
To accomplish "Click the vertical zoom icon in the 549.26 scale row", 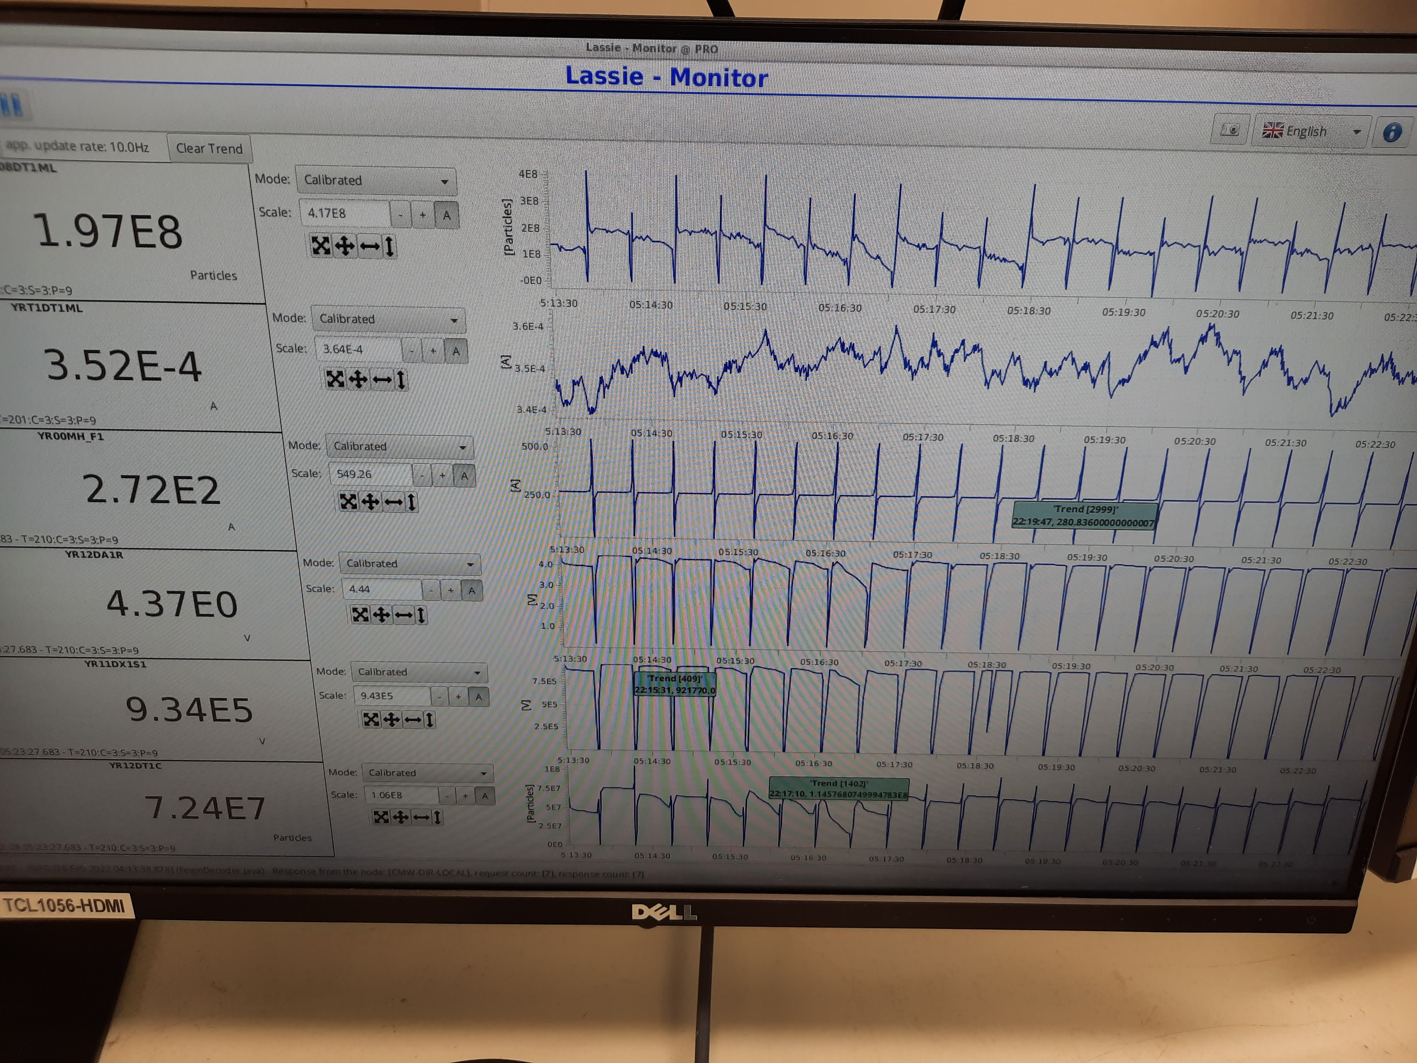I will tap(412, 502).
